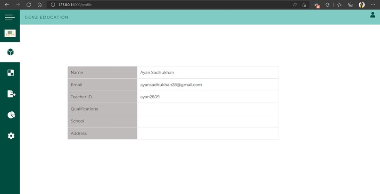Open the favorites list icon
The width and height of the screenshot is (380, 194).
click(339, 5)
